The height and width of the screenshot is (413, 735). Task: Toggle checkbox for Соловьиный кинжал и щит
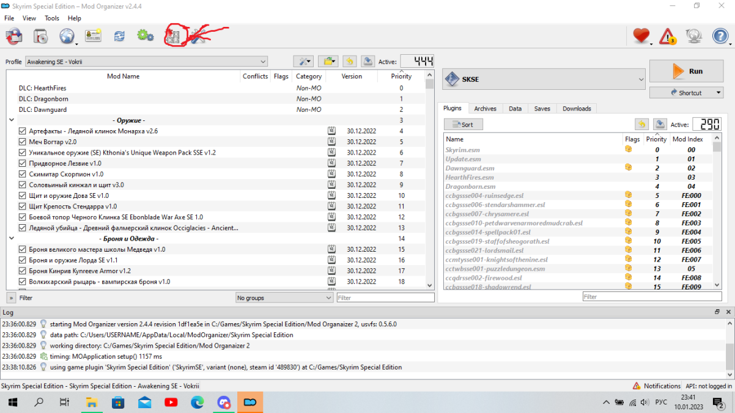pos(23,185)
